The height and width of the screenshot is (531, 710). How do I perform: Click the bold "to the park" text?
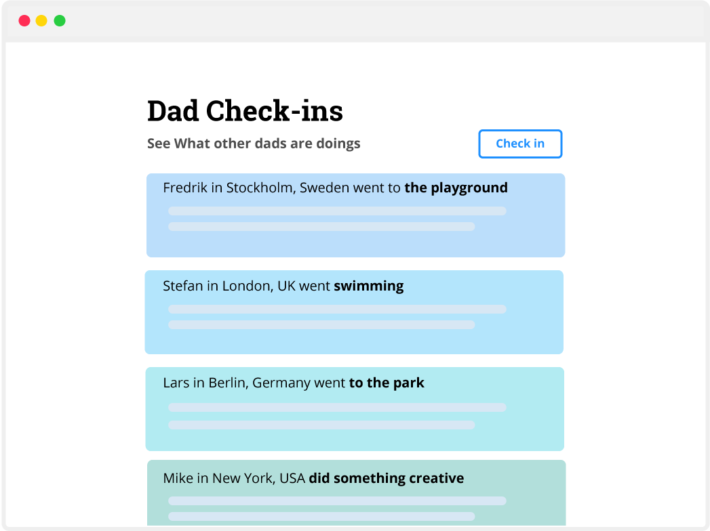click(x=387, y=383)
